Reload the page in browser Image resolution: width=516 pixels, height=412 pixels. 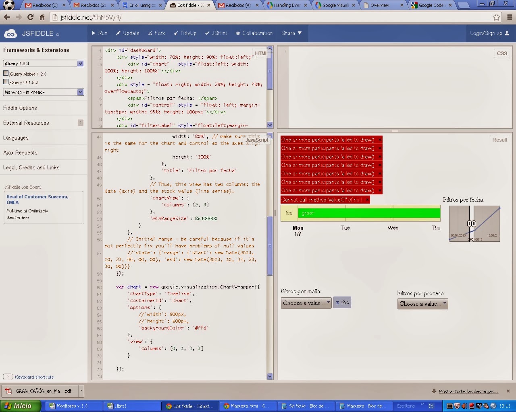tap(30, 17)
